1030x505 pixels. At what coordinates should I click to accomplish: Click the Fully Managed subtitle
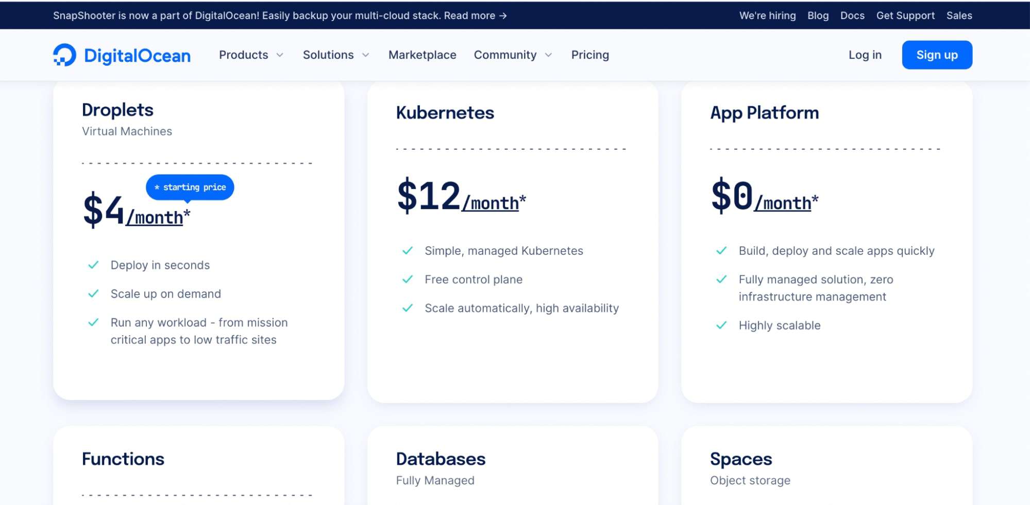coord(435,480)
